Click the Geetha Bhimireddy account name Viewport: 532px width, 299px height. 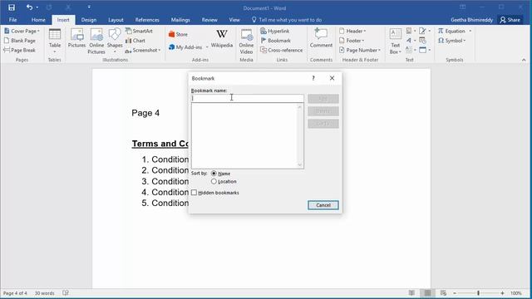coord(471,20)
